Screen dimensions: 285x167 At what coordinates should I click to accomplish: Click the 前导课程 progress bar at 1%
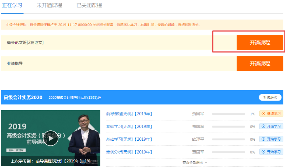(228, 114)
